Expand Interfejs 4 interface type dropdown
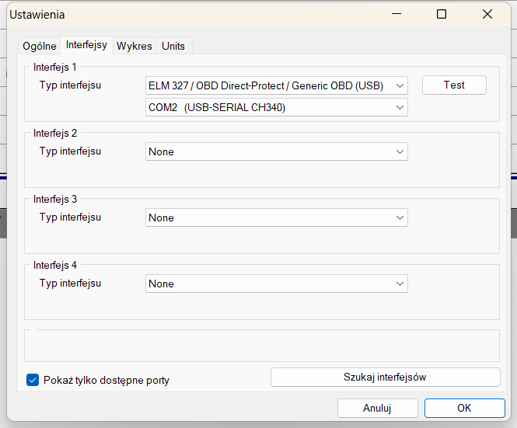Viewport: 517px width, 428px height. pyautogui.click(x=276, y=284)
